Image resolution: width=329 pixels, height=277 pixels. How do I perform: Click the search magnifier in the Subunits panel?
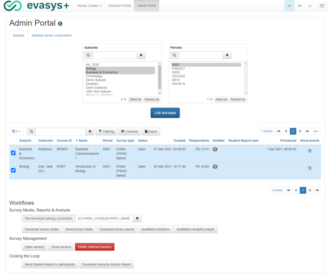click(x=88, y=55)
